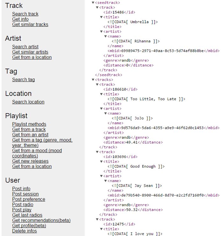This screenshot has width=221, height=236.
Task: Collapse the title node containing Umbrella
Action: click(x=101, y=17)
